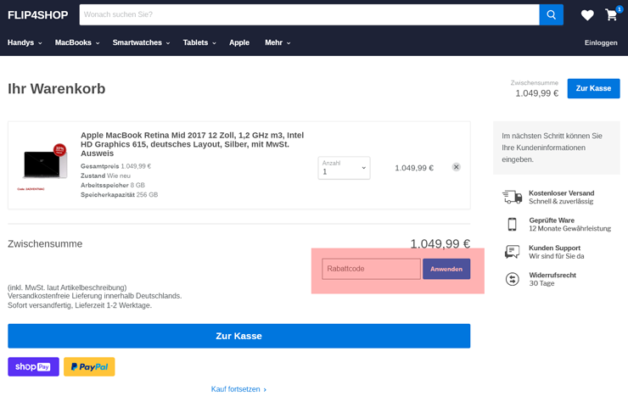Click the Geprüfte Ware phone icon

[512, 225]
